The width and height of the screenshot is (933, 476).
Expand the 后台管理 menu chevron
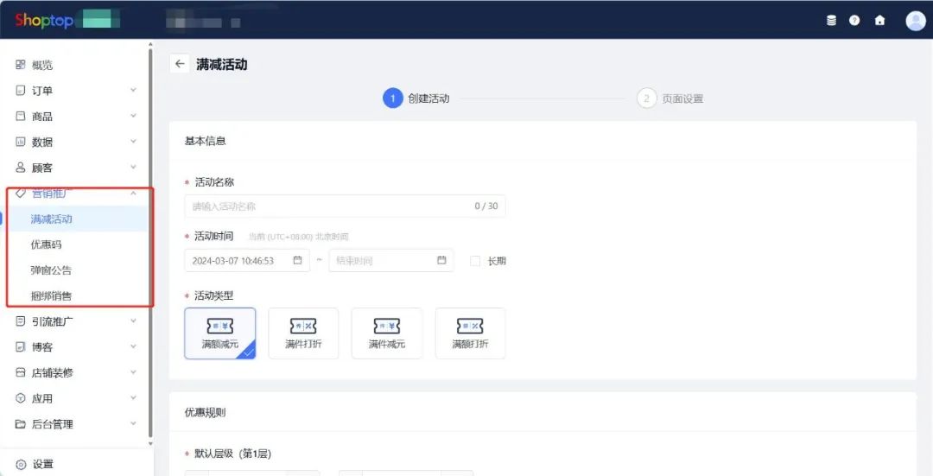[133, 423]
